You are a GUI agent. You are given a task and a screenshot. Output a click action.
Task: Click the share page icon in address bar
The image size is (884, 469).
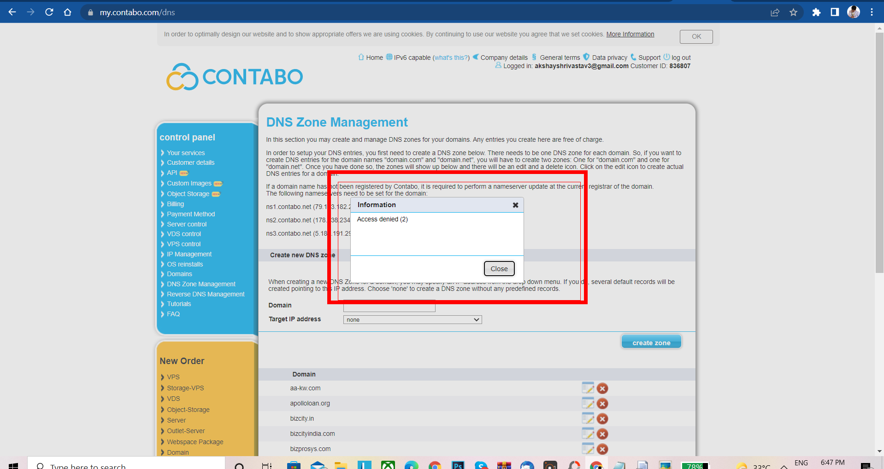coord(775,12)
